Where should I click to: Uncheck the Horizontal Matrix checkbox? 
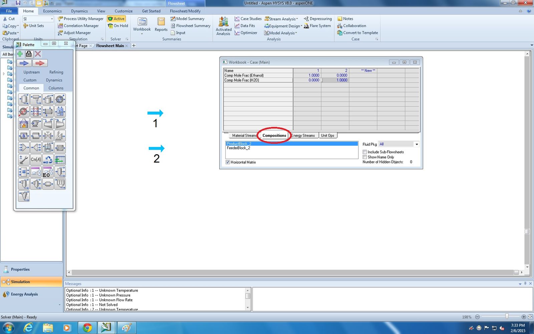[228, 162]
